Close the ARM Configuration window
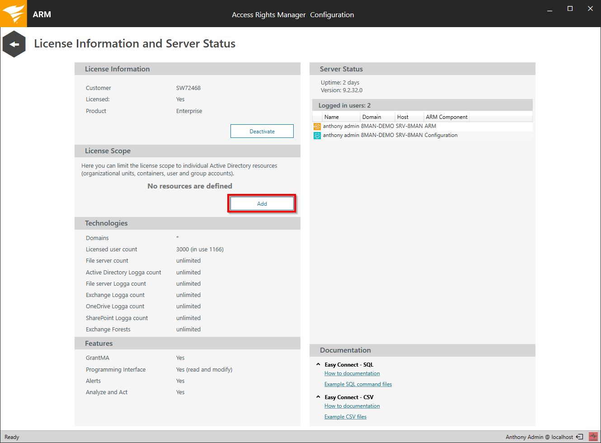601x443 pixels. pos(590,9)
